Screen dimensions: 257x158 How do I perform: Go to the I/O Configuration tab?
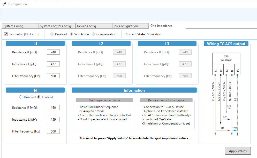point(125,26)
